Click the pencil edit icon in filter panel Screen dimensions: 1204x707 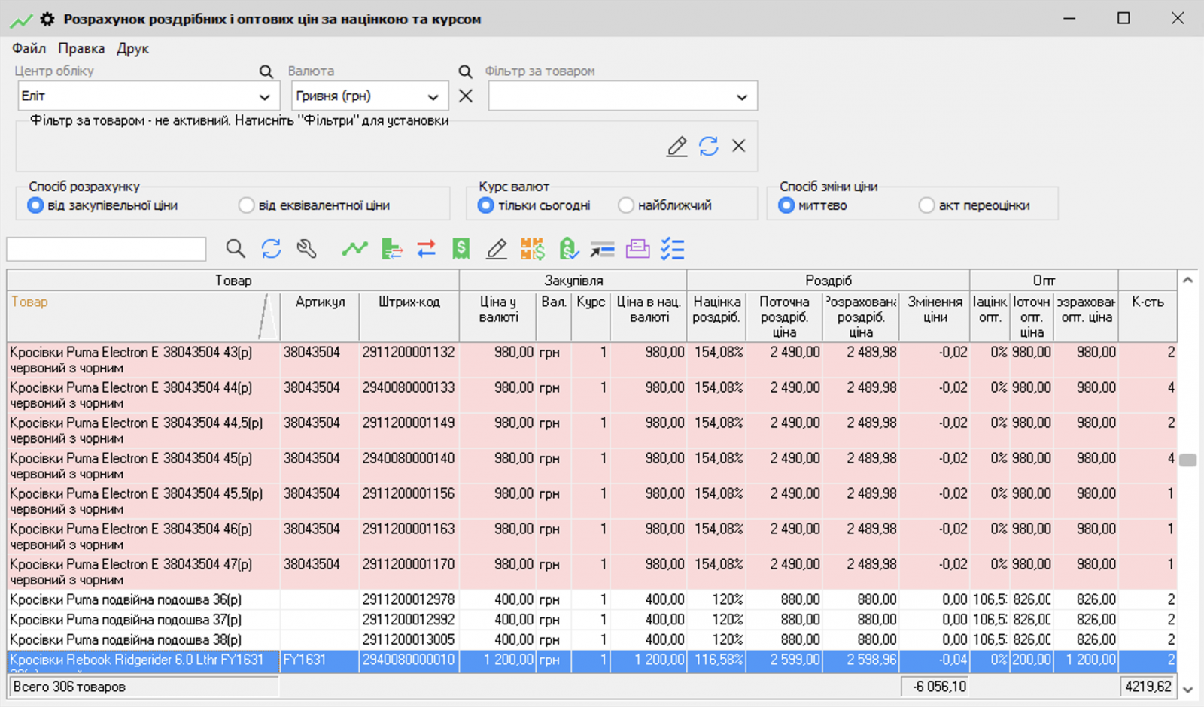pos(676,146)
